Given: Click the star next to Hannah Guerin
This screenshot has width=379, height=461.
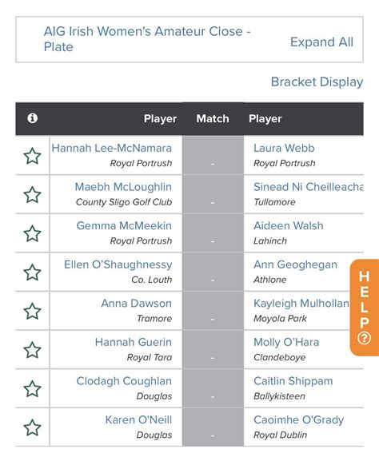Looking at the screenshot, I should 32,350.
